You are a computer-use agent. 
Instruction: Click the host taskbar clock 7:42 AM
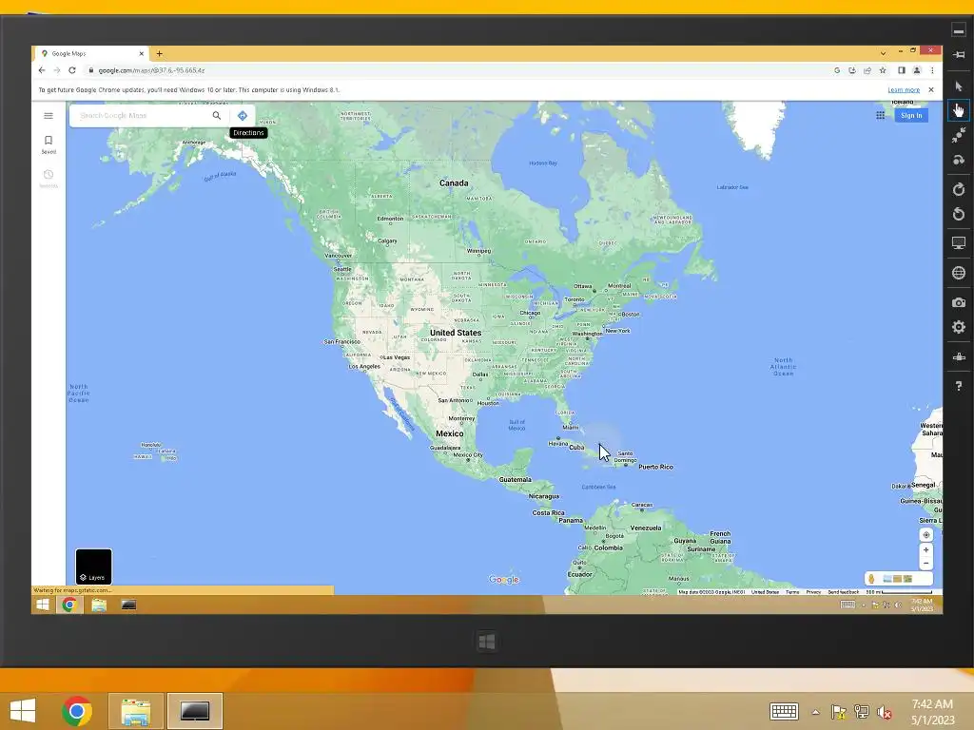point(932,704)
